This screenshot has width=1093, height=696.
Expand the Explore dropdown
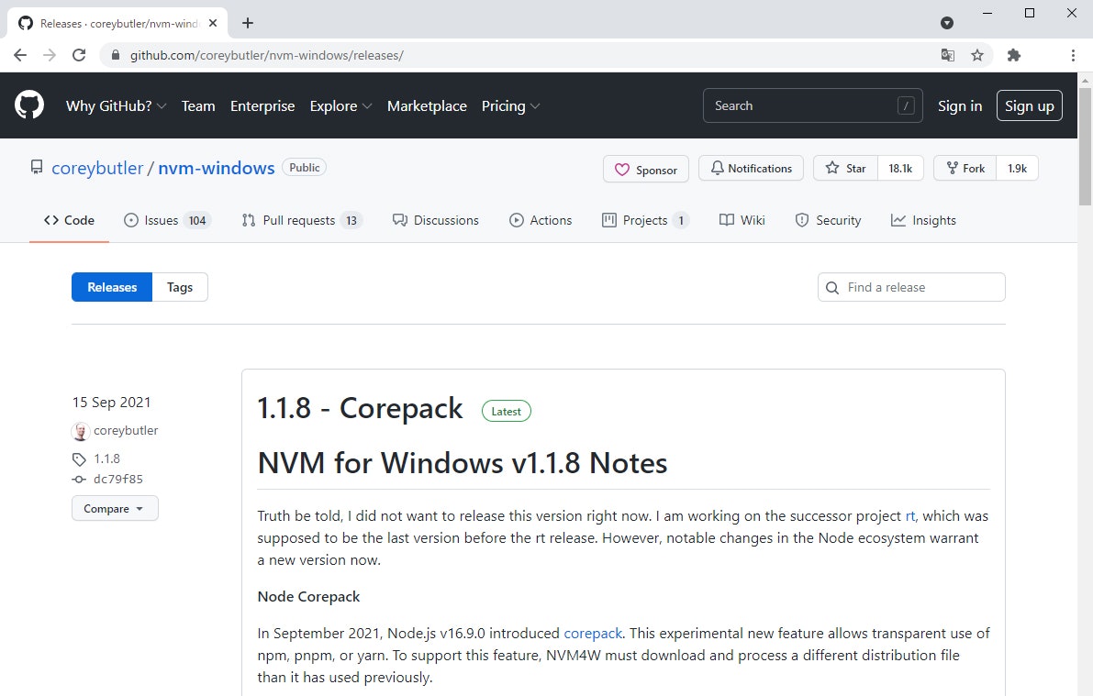(340, 105)
